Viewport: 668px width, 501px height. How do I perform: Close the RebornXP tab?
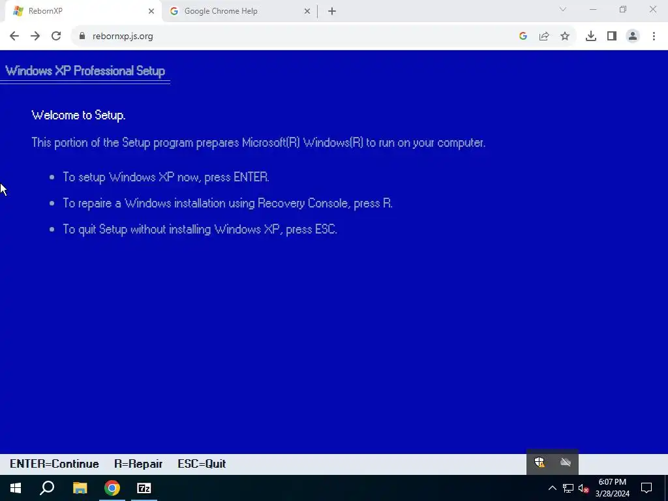click(x=151, y=11)
